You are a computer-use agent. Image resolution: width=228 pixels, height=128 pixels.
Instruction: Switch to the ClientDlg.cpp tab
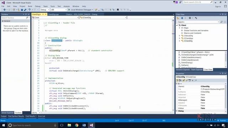click(x=53, y=14)
